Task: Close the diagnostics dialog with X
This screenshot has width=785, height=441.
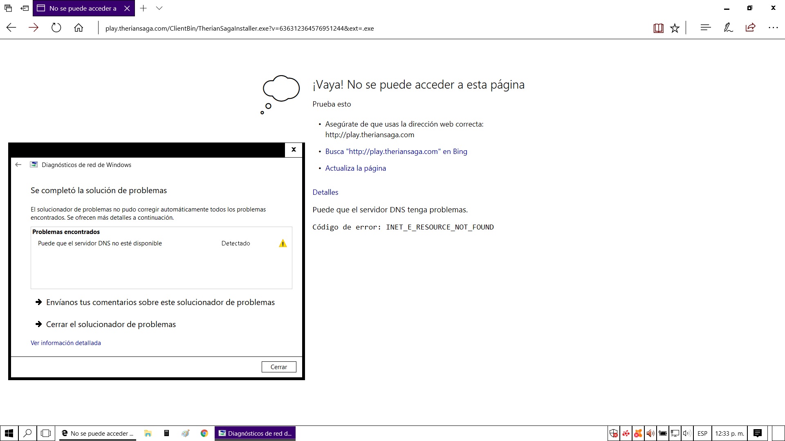Action: click(x=294, y=150)
